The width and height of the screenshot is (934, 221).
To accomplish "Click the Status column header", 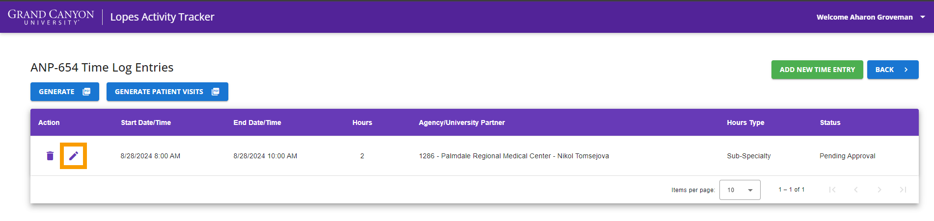I will (x=830, y=123).
